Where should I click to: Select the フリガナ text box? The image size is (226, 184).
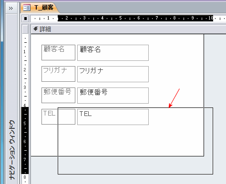point(113,74)
